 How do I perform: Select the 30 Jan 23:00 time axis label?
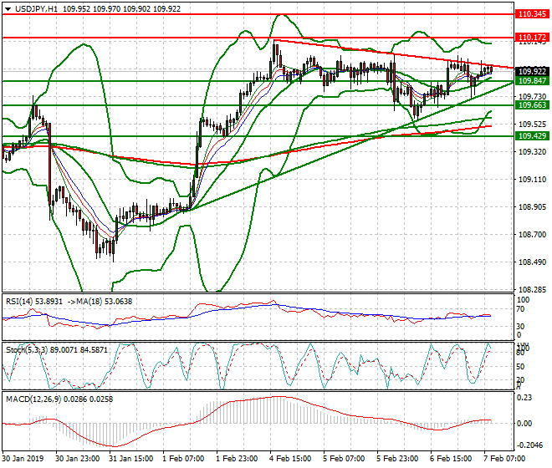[x=78, y=459]
